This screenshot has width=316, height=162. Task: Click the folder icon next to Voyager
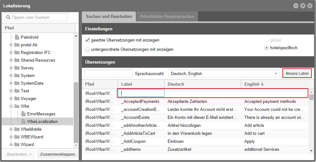[x=17, y=99]
